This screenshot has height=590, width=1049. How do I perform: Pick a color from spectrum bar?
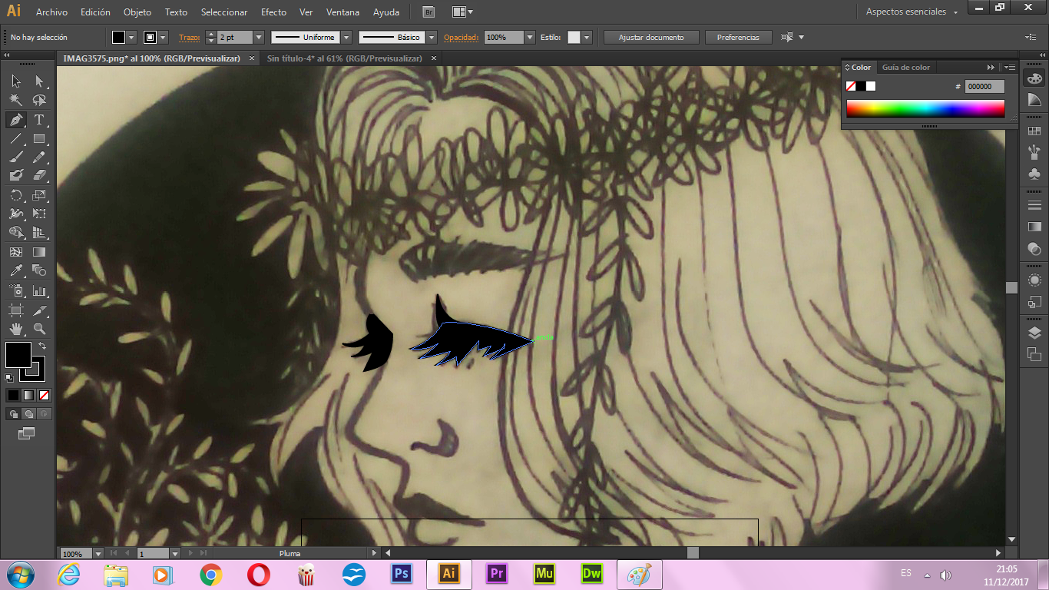pyautogui.click(x=925, y=108)
